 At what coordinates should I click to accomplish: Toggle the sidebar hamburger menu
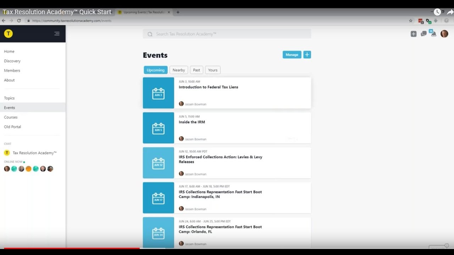[x=57, y=34]
